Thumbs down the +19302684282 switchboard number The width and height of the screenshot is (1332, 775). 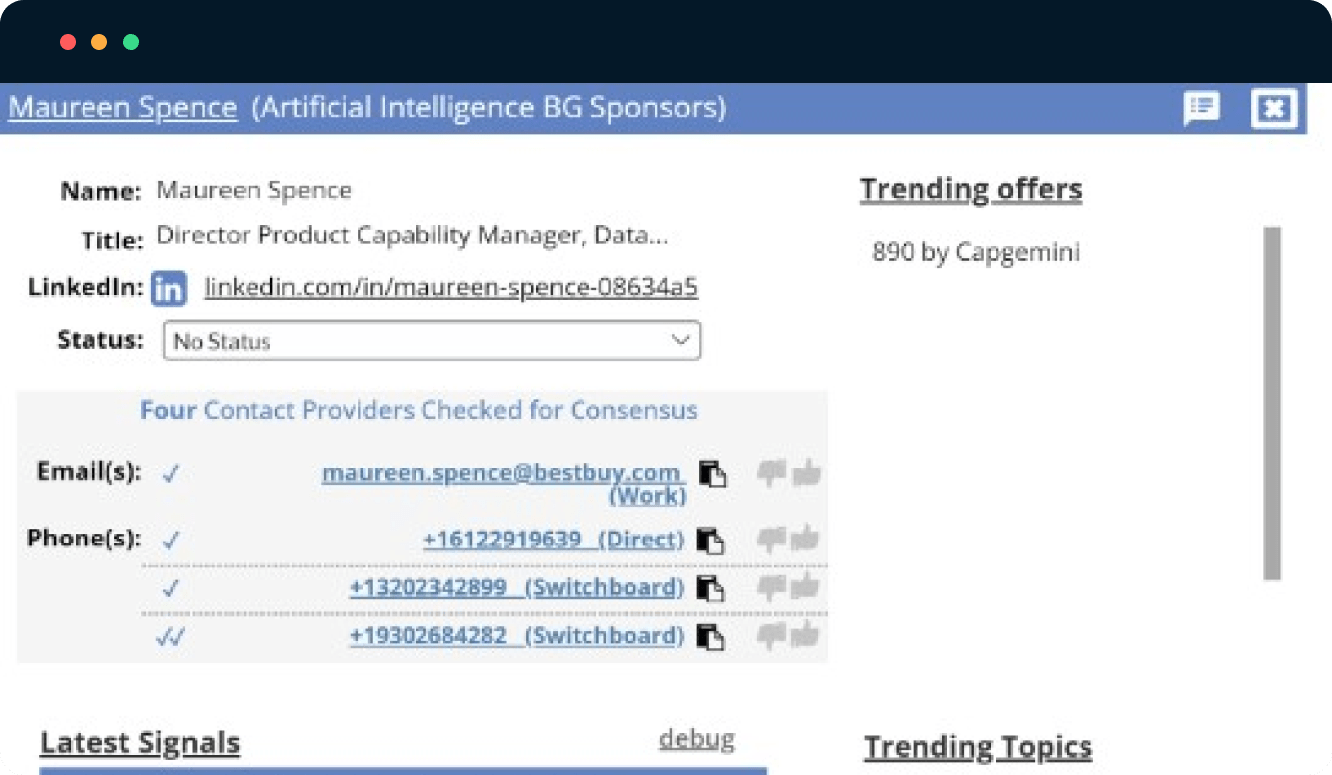coord(771,635)
